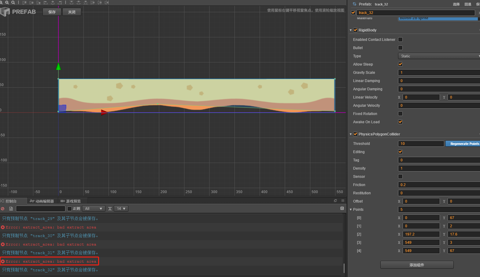Click the 保存 button in prefab view

tap(52, 12)
